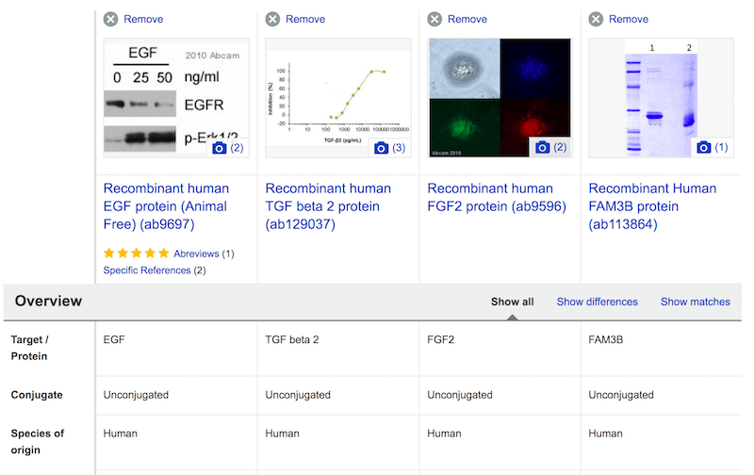Open the camera image gallery for EGF protein
Screen dimensions: 754x475
[x=227, y=148]
